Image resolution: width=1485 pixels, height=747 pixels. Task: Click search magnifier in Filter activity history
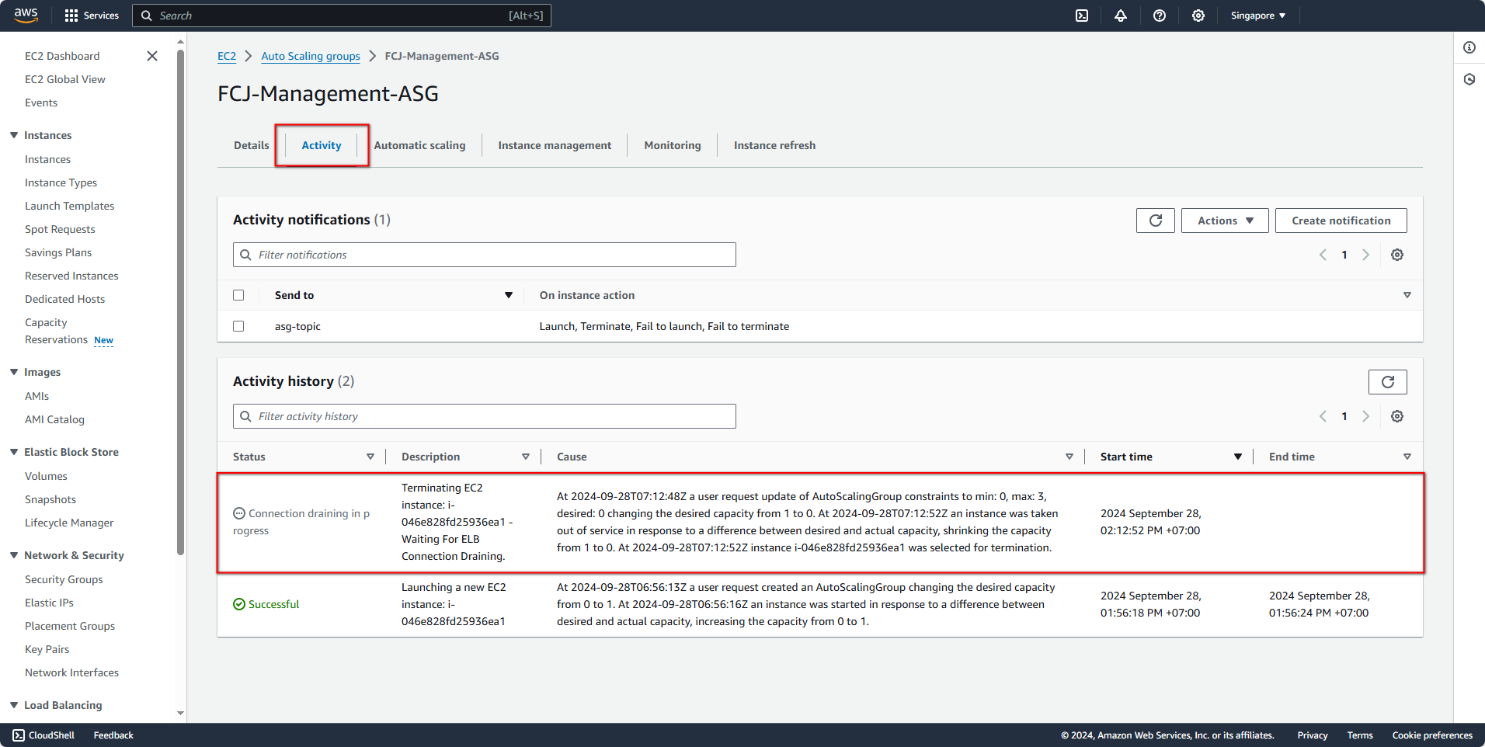[x=245, y=416]
